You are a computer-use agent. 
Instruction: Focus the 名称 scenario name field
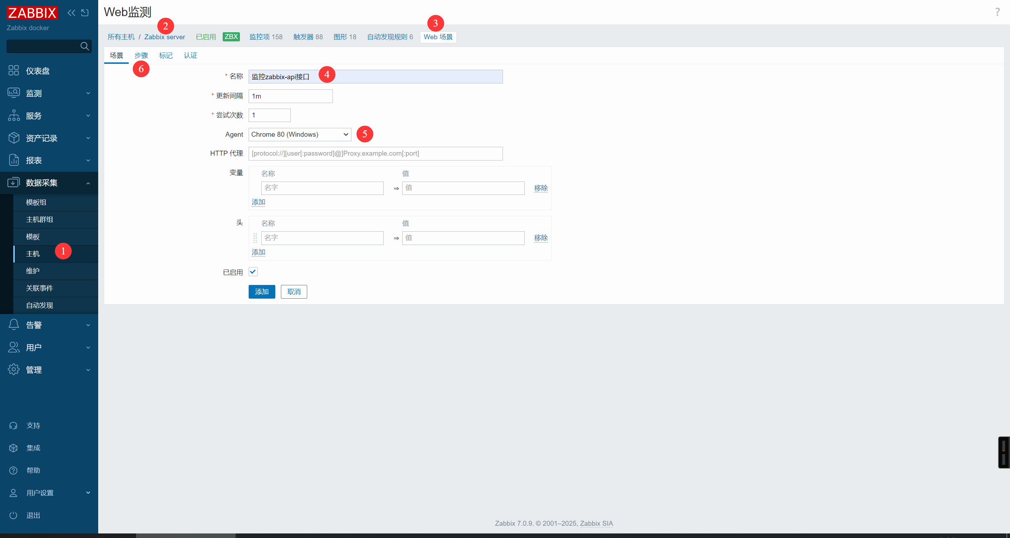click(376, 76)
